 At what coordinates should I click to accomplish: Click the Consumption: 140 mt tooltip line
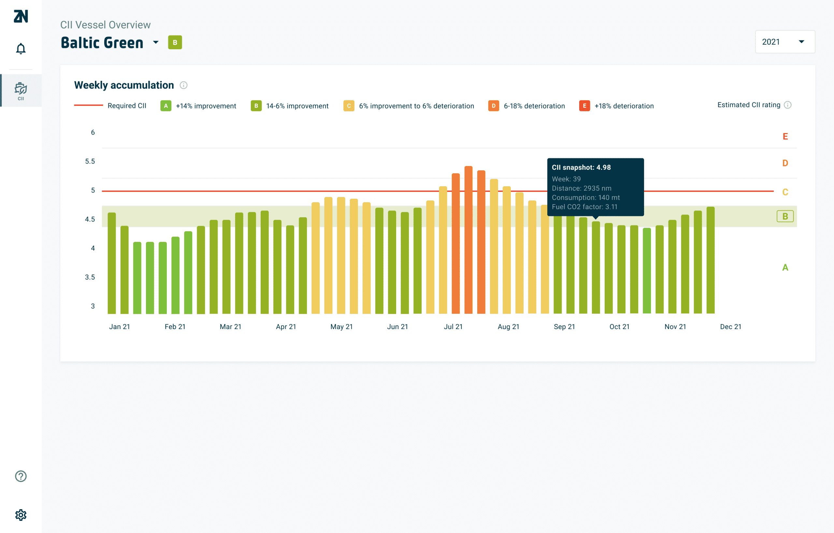[x=586, y=197]
